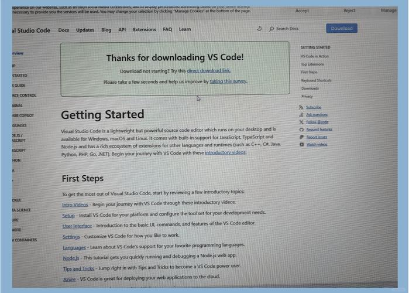Follow the taking this survey link
Viewport: 409px width, 293px height.
(228, 81)
